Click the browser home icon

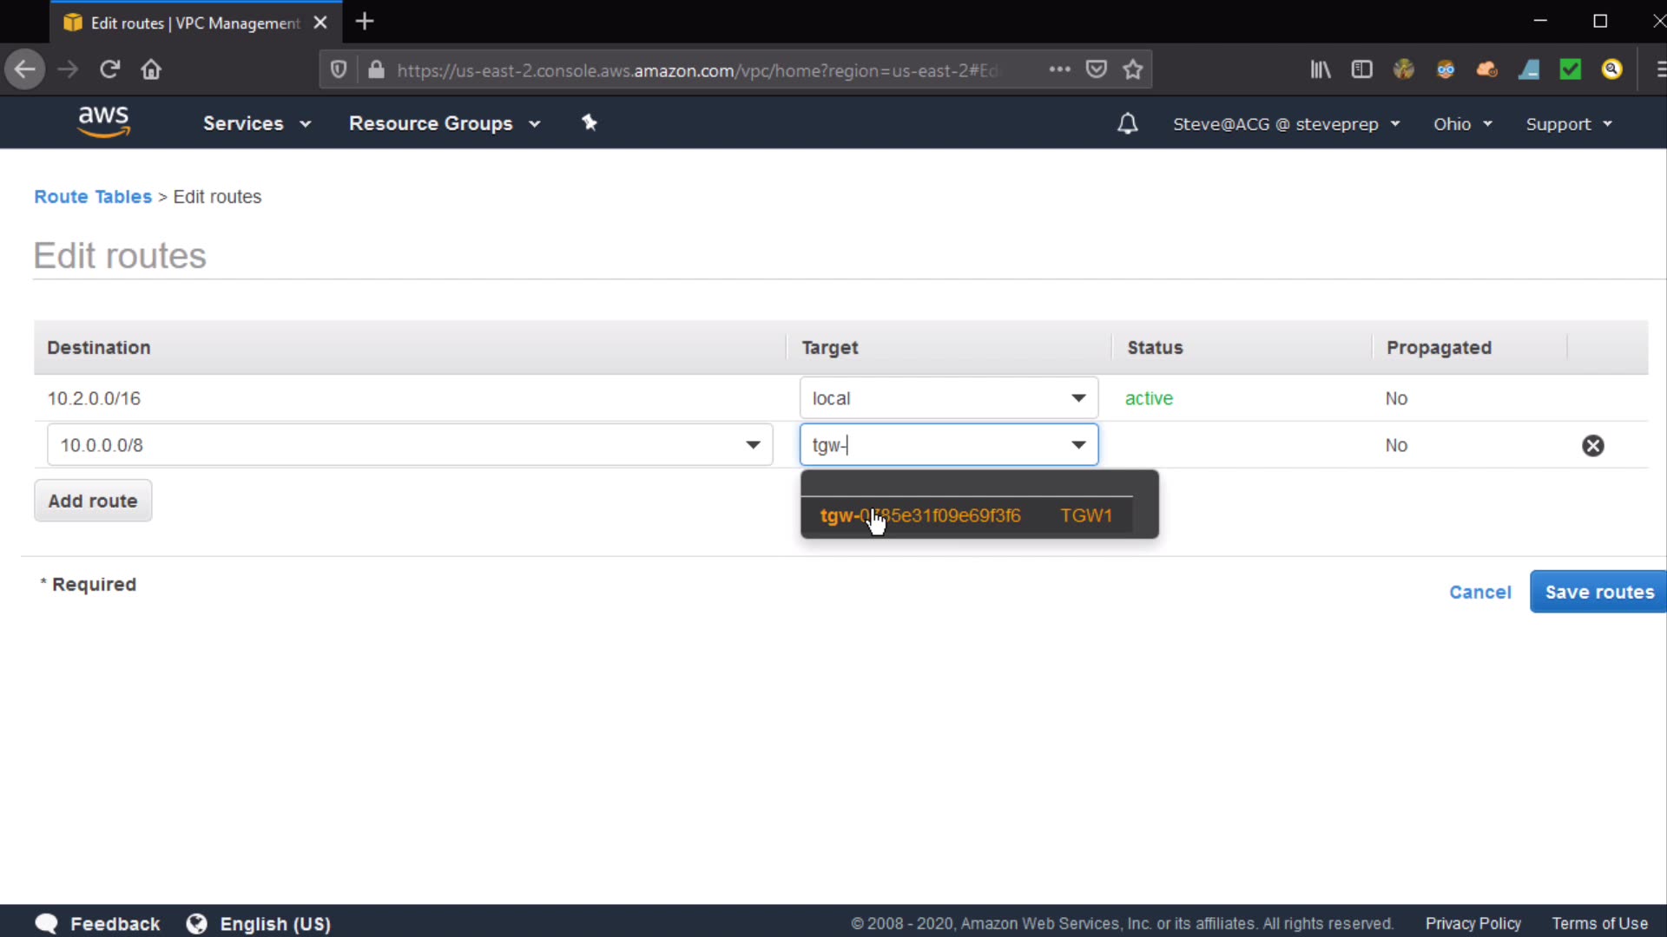151,69
